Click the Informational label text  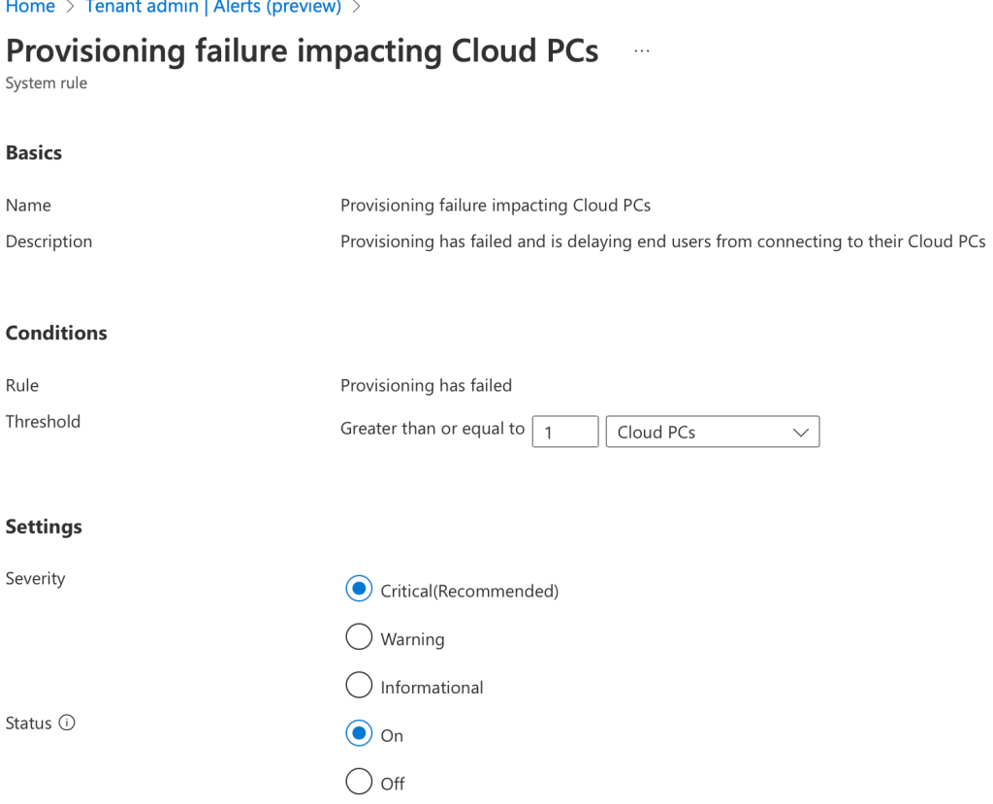click(432, 688)
